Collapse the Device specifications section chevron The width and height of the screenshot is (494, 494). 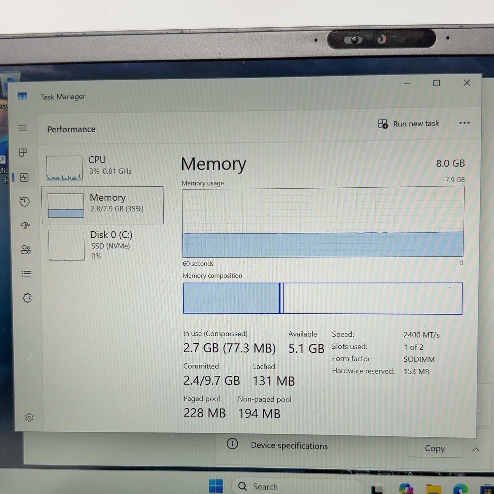[476, 449]
